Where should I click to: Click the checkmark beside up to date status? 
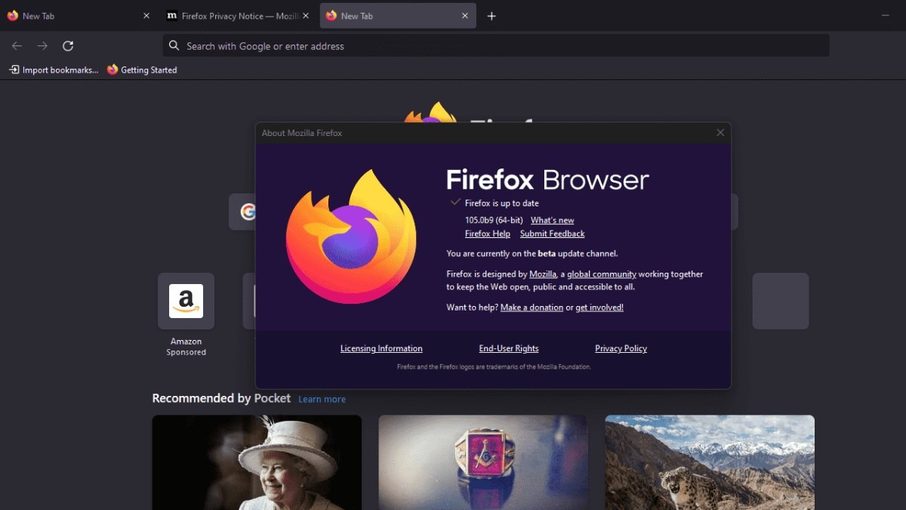coord(455,202)
